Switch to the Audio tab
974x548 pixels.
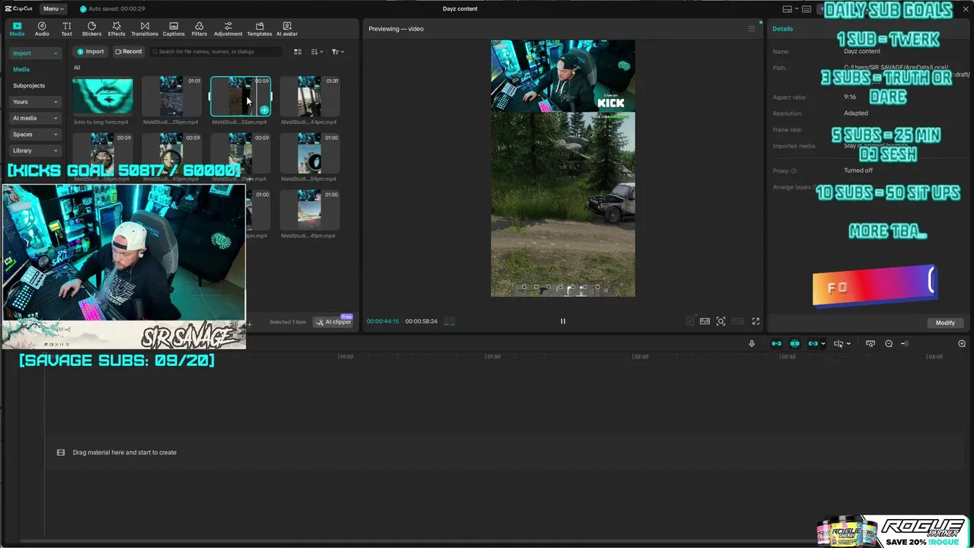(42, 29)
